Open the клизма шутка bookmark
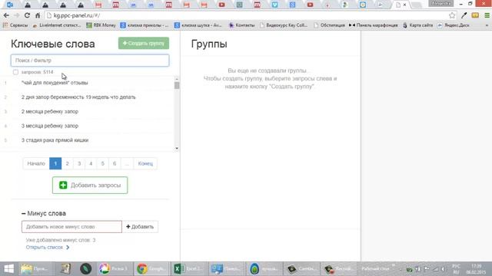The width and height of the screenshot is (492, 276). (x=198, y=25)
